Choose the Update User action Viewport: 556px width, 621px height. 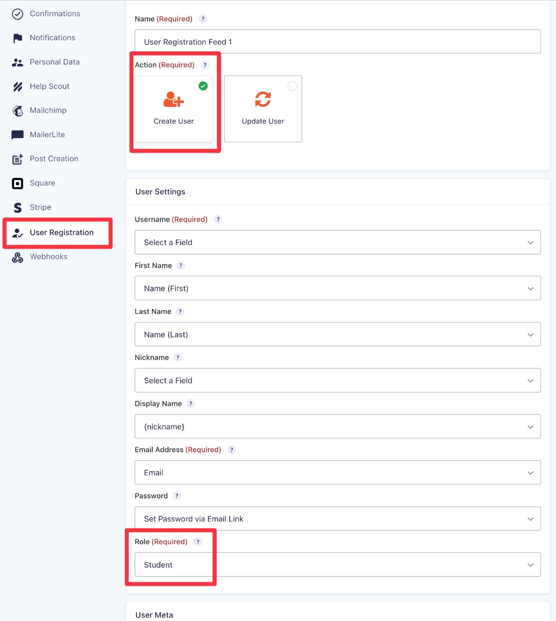(x=263, y=109)
